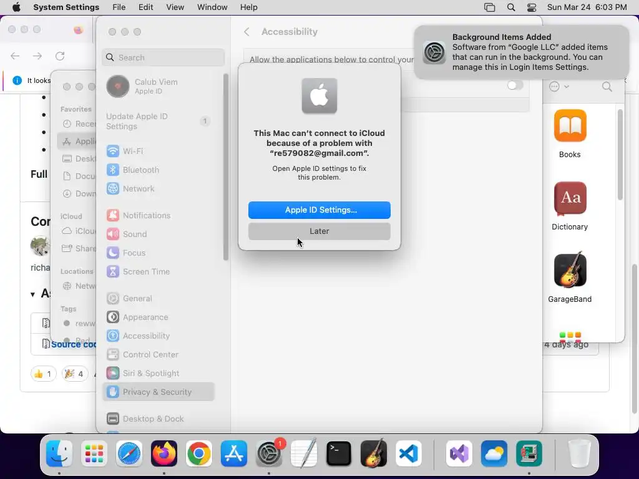The image size is (639, 479).
Task: Open Google Chrome from the Dock
Action: tap(199, 453)
